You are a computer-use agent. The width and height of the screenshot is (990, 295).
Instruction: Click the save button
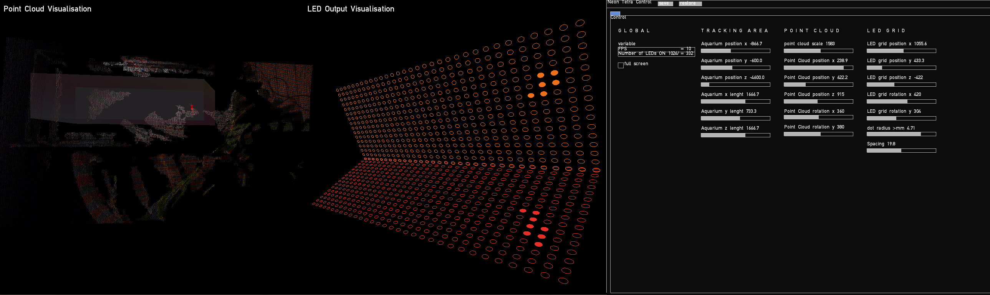coord(665,3)
